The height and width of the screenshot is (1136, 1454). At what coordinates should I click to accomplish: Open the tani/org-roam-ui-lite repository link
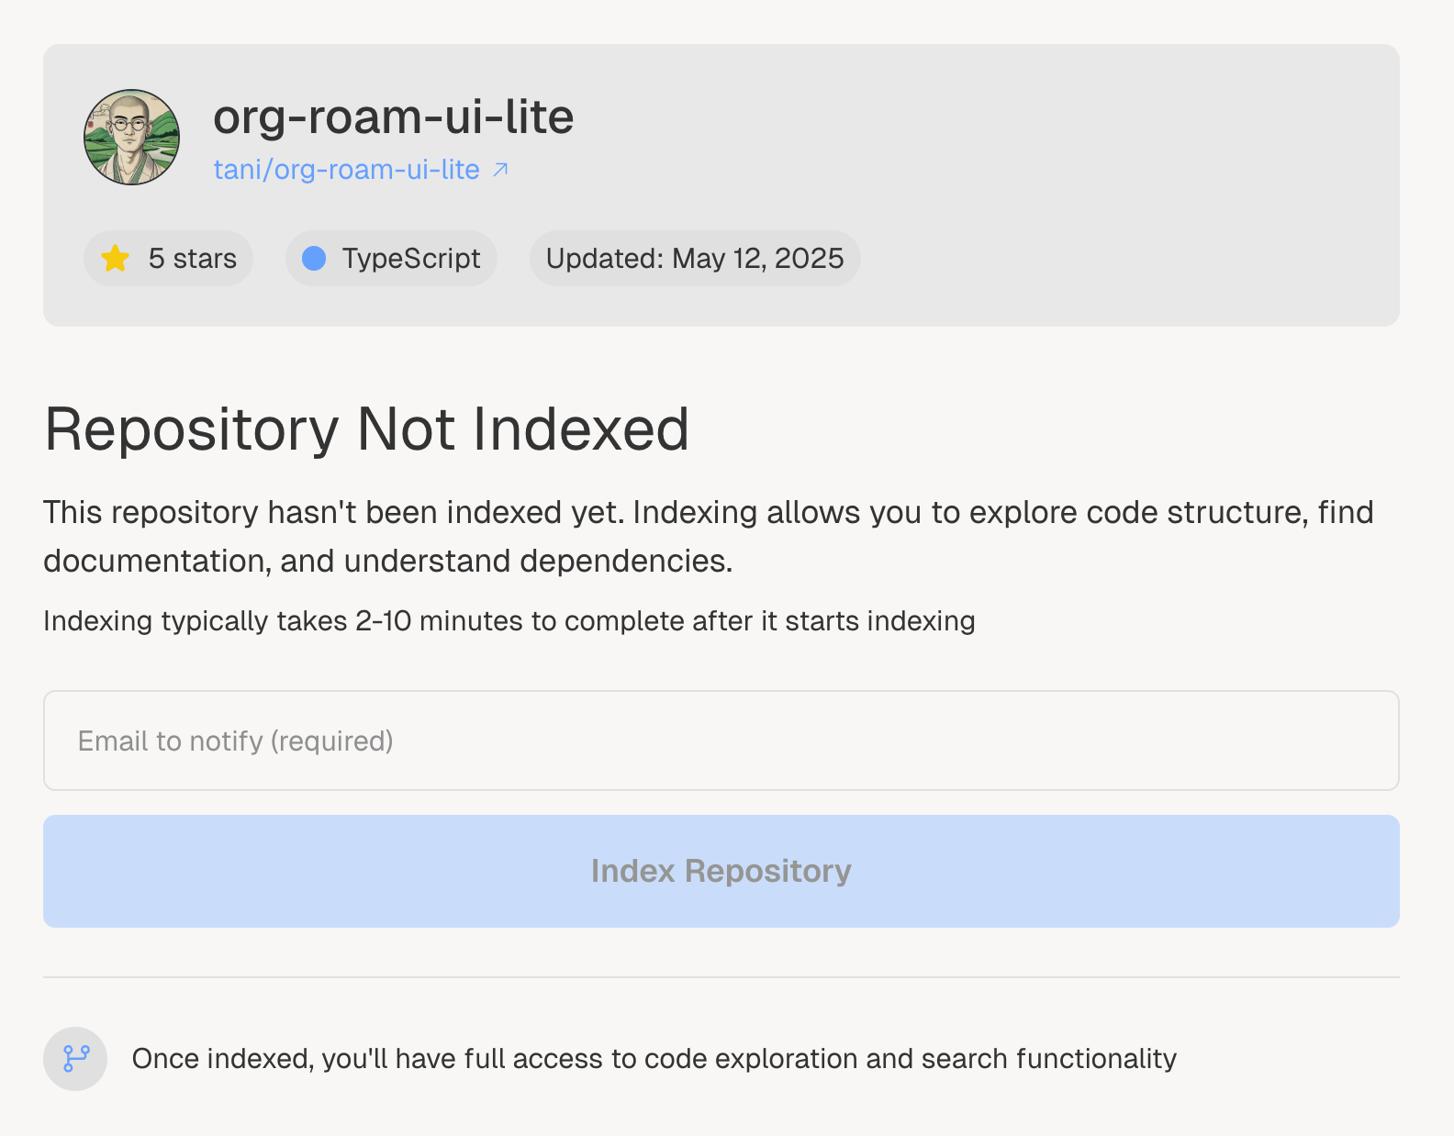click(x=346, y=170)
